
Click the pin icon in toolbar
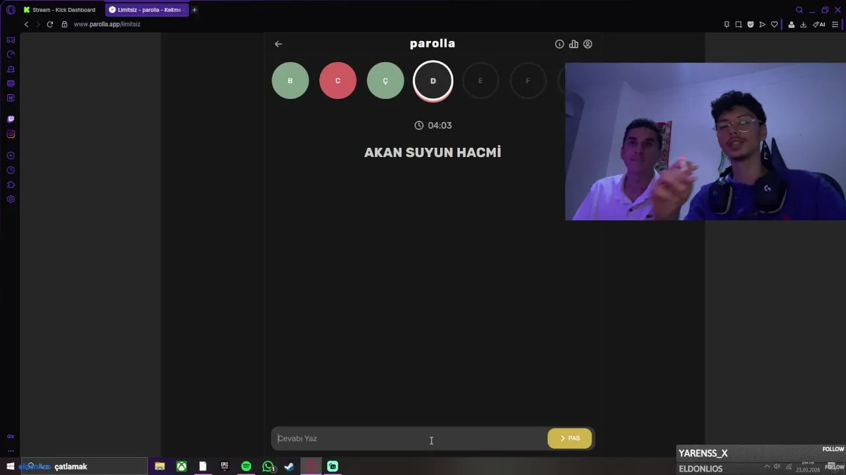coord(726,24)
